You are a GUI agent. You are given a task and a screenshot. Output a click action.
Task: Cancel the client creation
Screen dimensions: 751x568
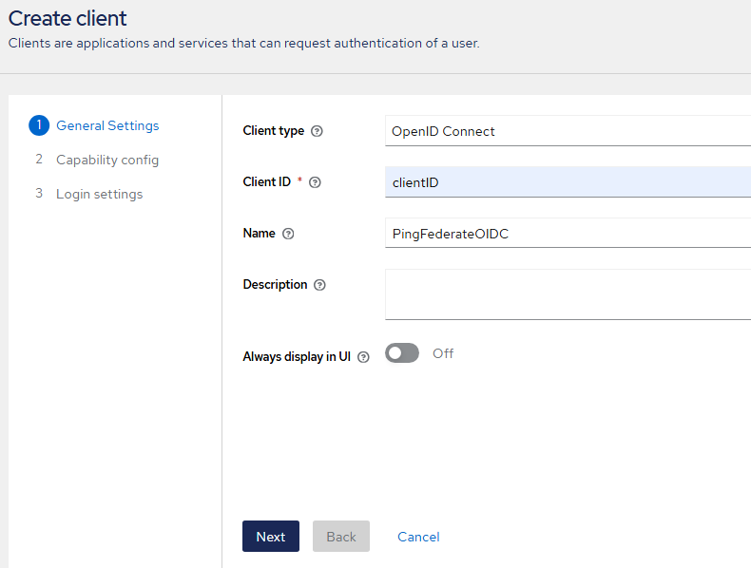[418, 537]
